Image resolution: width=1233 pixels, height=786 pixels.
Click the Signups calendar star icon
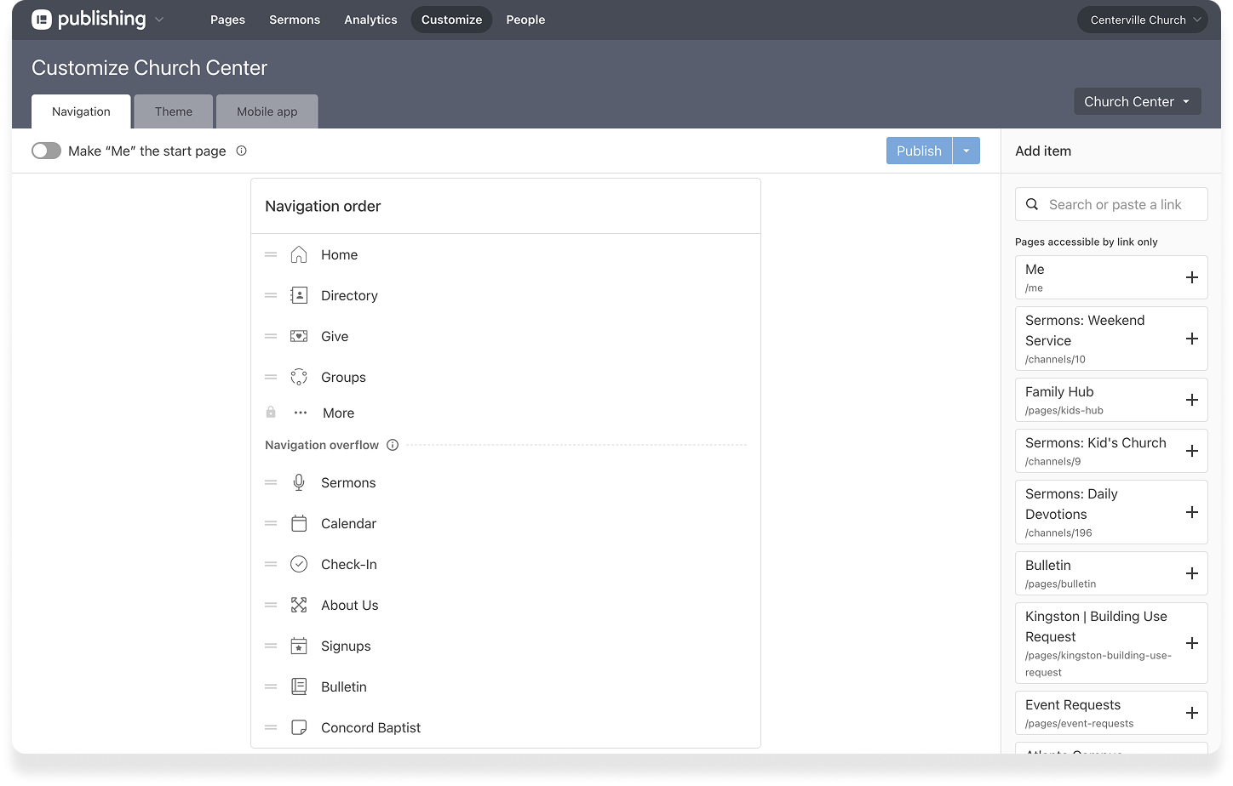[x=298, y=646]
